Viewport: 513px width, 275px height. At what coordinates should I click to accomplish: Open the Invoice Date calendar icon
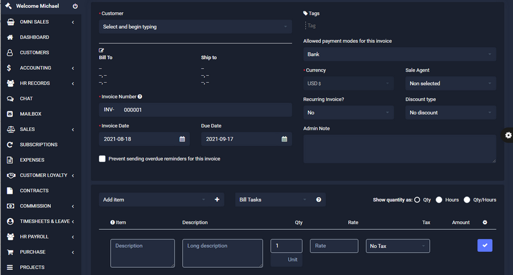pyautogui.click(x=182, y=139)
